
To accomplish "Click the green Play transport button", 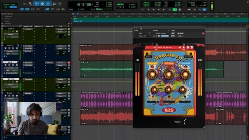I will [175, 9].
